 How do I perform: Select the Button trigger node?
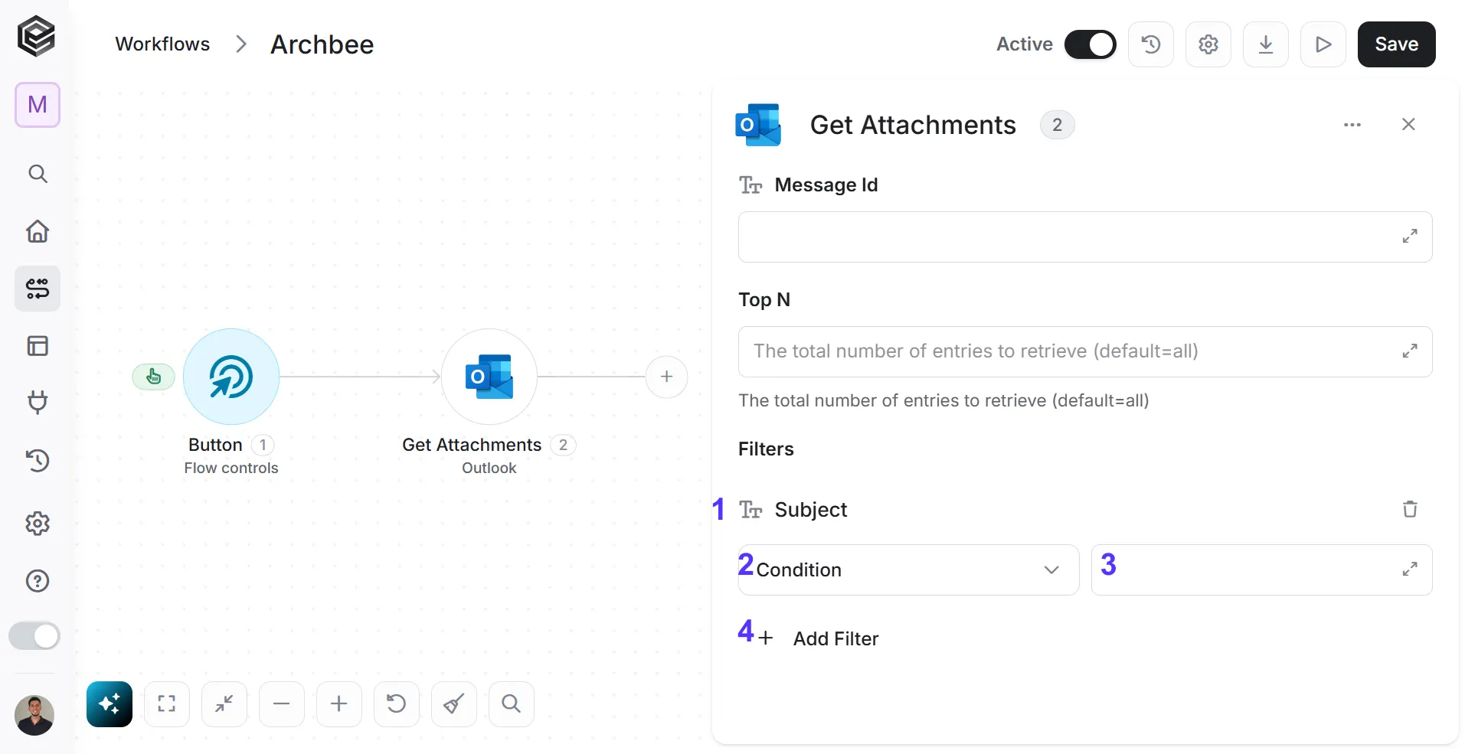pos(231,377)
